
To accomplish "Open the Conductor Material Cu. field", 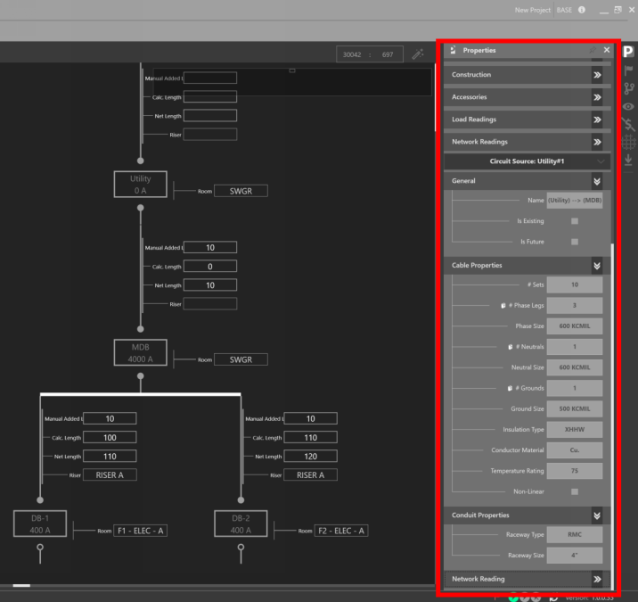I will tap(575, 450).
